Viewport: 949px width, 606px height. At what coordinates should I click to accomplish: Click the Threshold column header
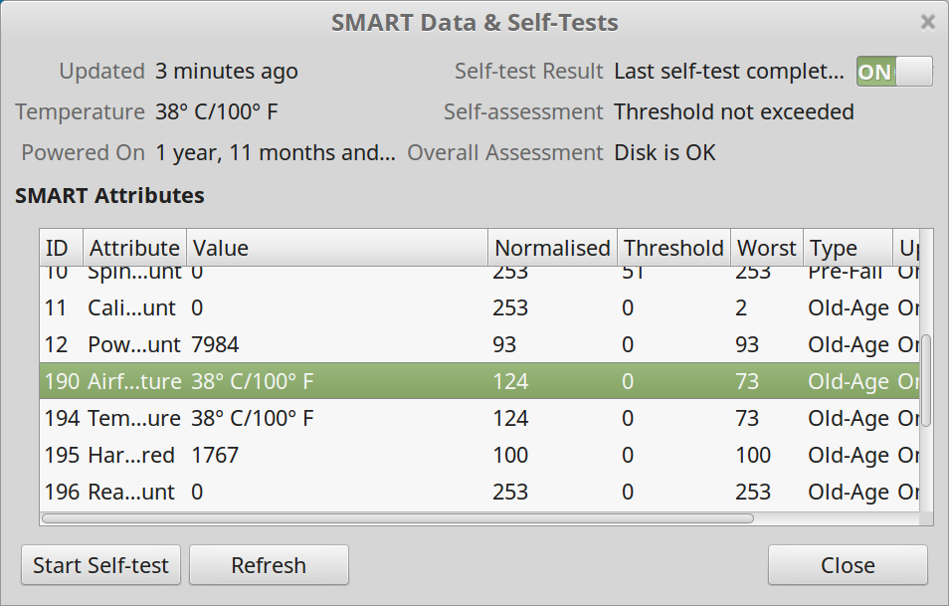click(672, 248)
